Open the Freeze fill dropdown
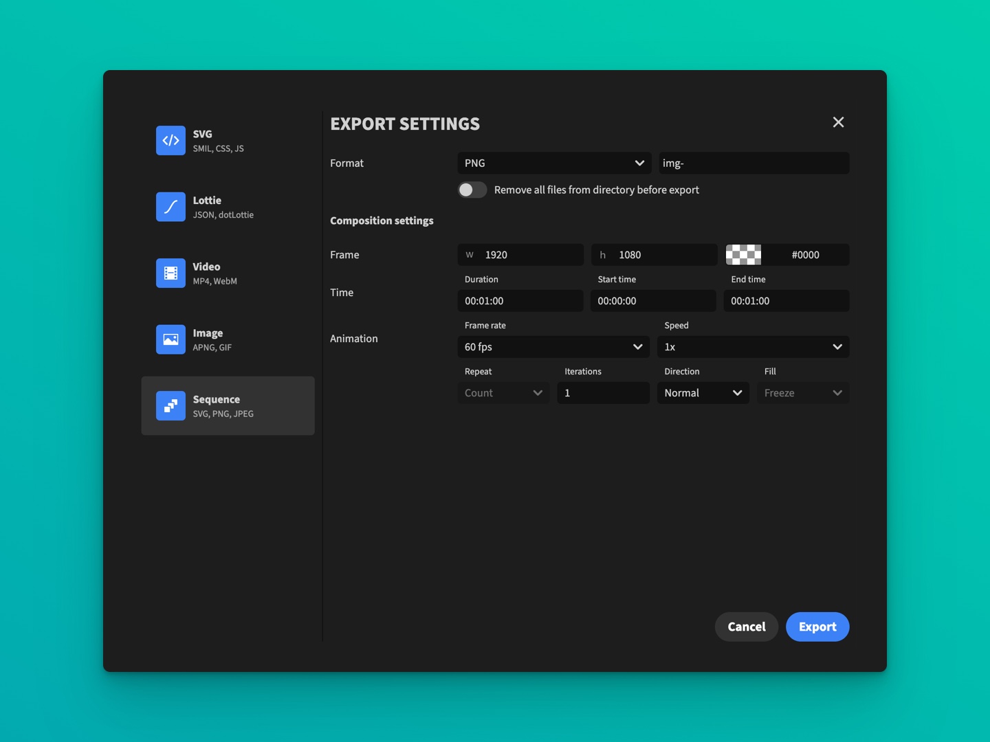This screenshot has width=990, height=742. tap(803, 393)
